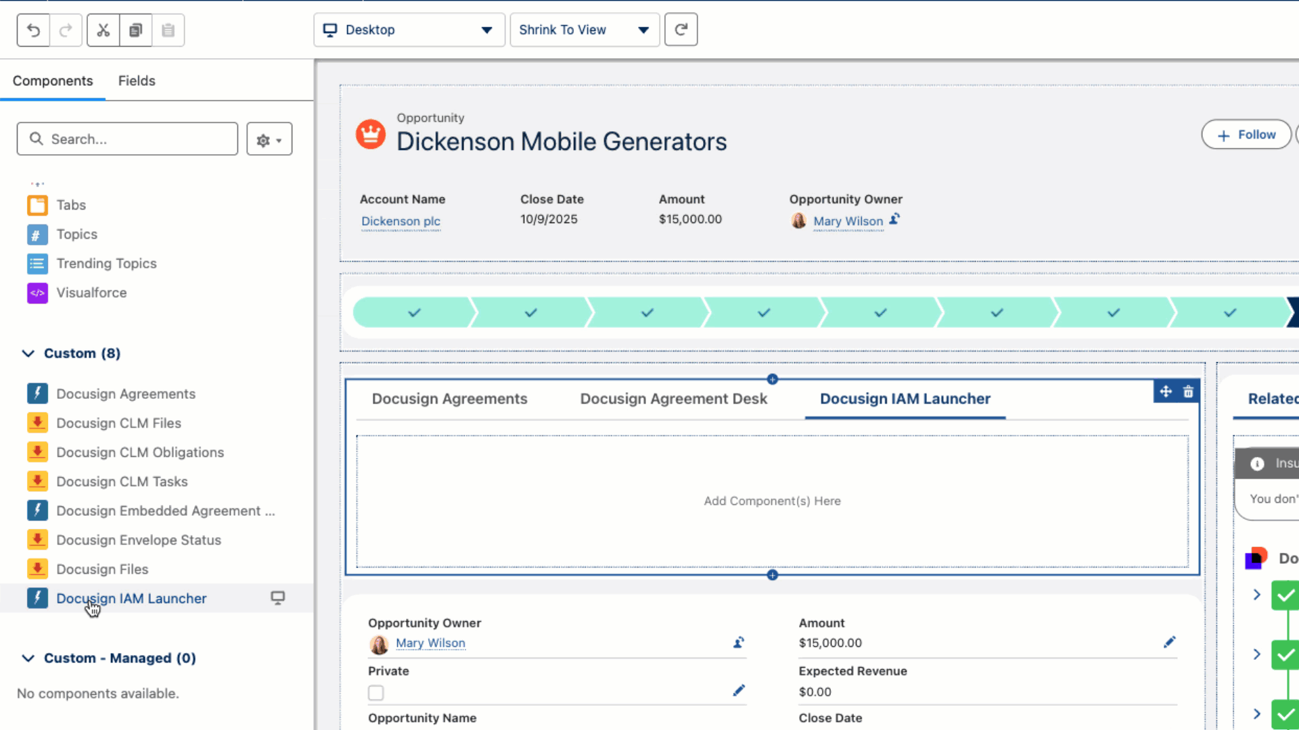This screenshot has width=1299, height=730.
Task: Click the Redo icon in the toolbar
Action: [66, 30]
